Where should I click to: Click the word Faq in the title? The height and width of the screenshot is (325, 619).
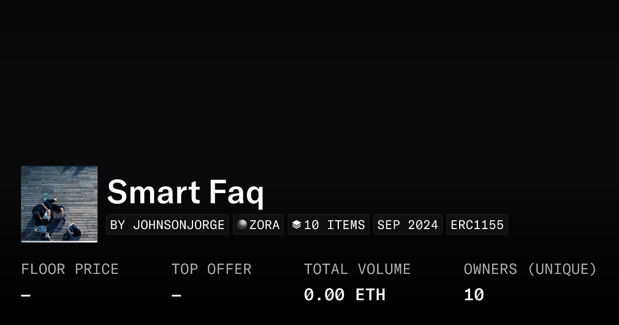(x=236, y=192)
